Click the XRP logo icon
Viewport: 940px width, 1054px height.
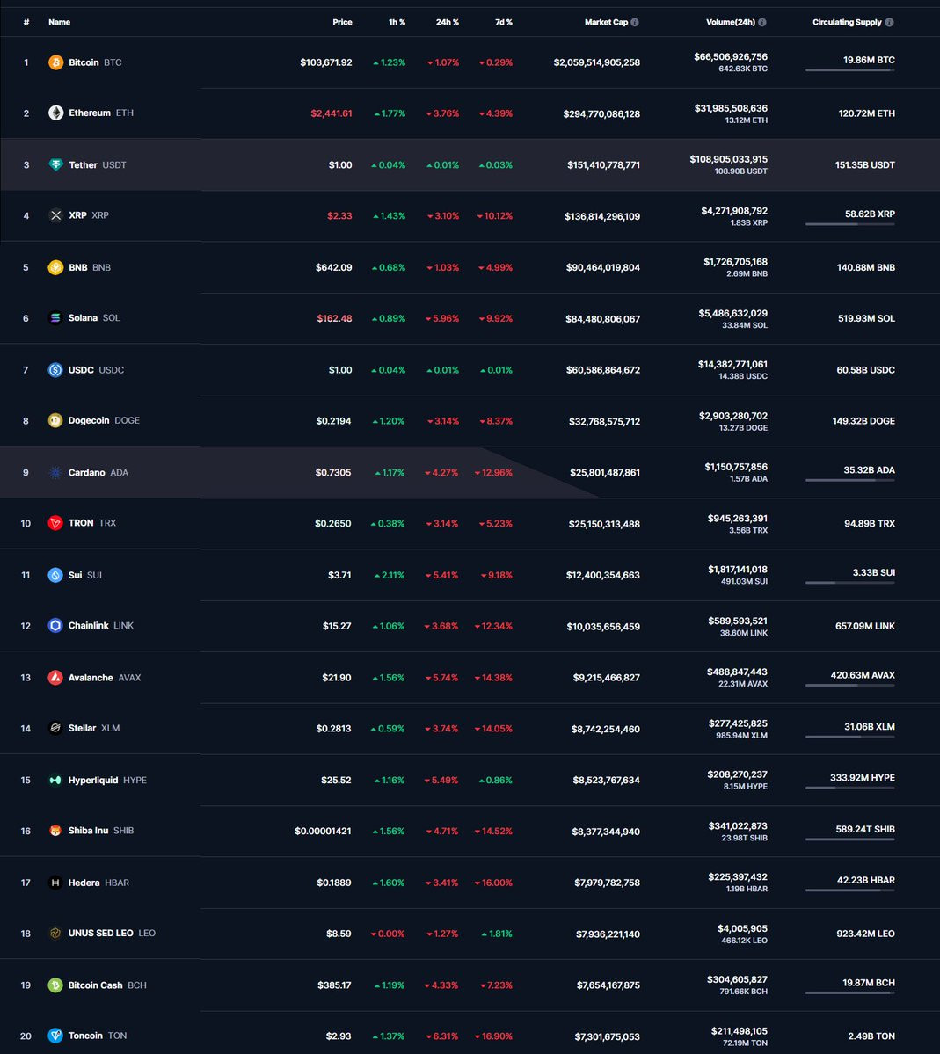pyautogui.click(x=55, y=215)
